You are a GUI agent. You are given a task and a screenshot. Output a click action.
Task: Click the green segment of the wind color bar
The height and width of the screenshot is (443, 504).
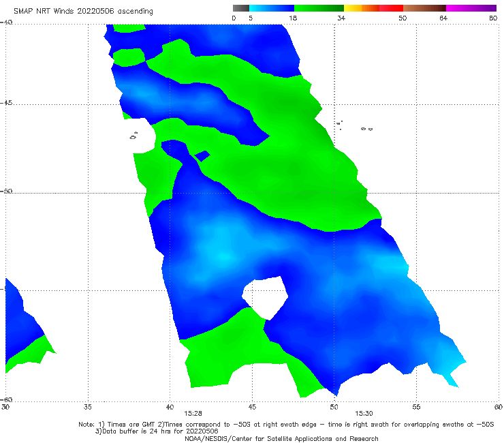pos(319,8)
